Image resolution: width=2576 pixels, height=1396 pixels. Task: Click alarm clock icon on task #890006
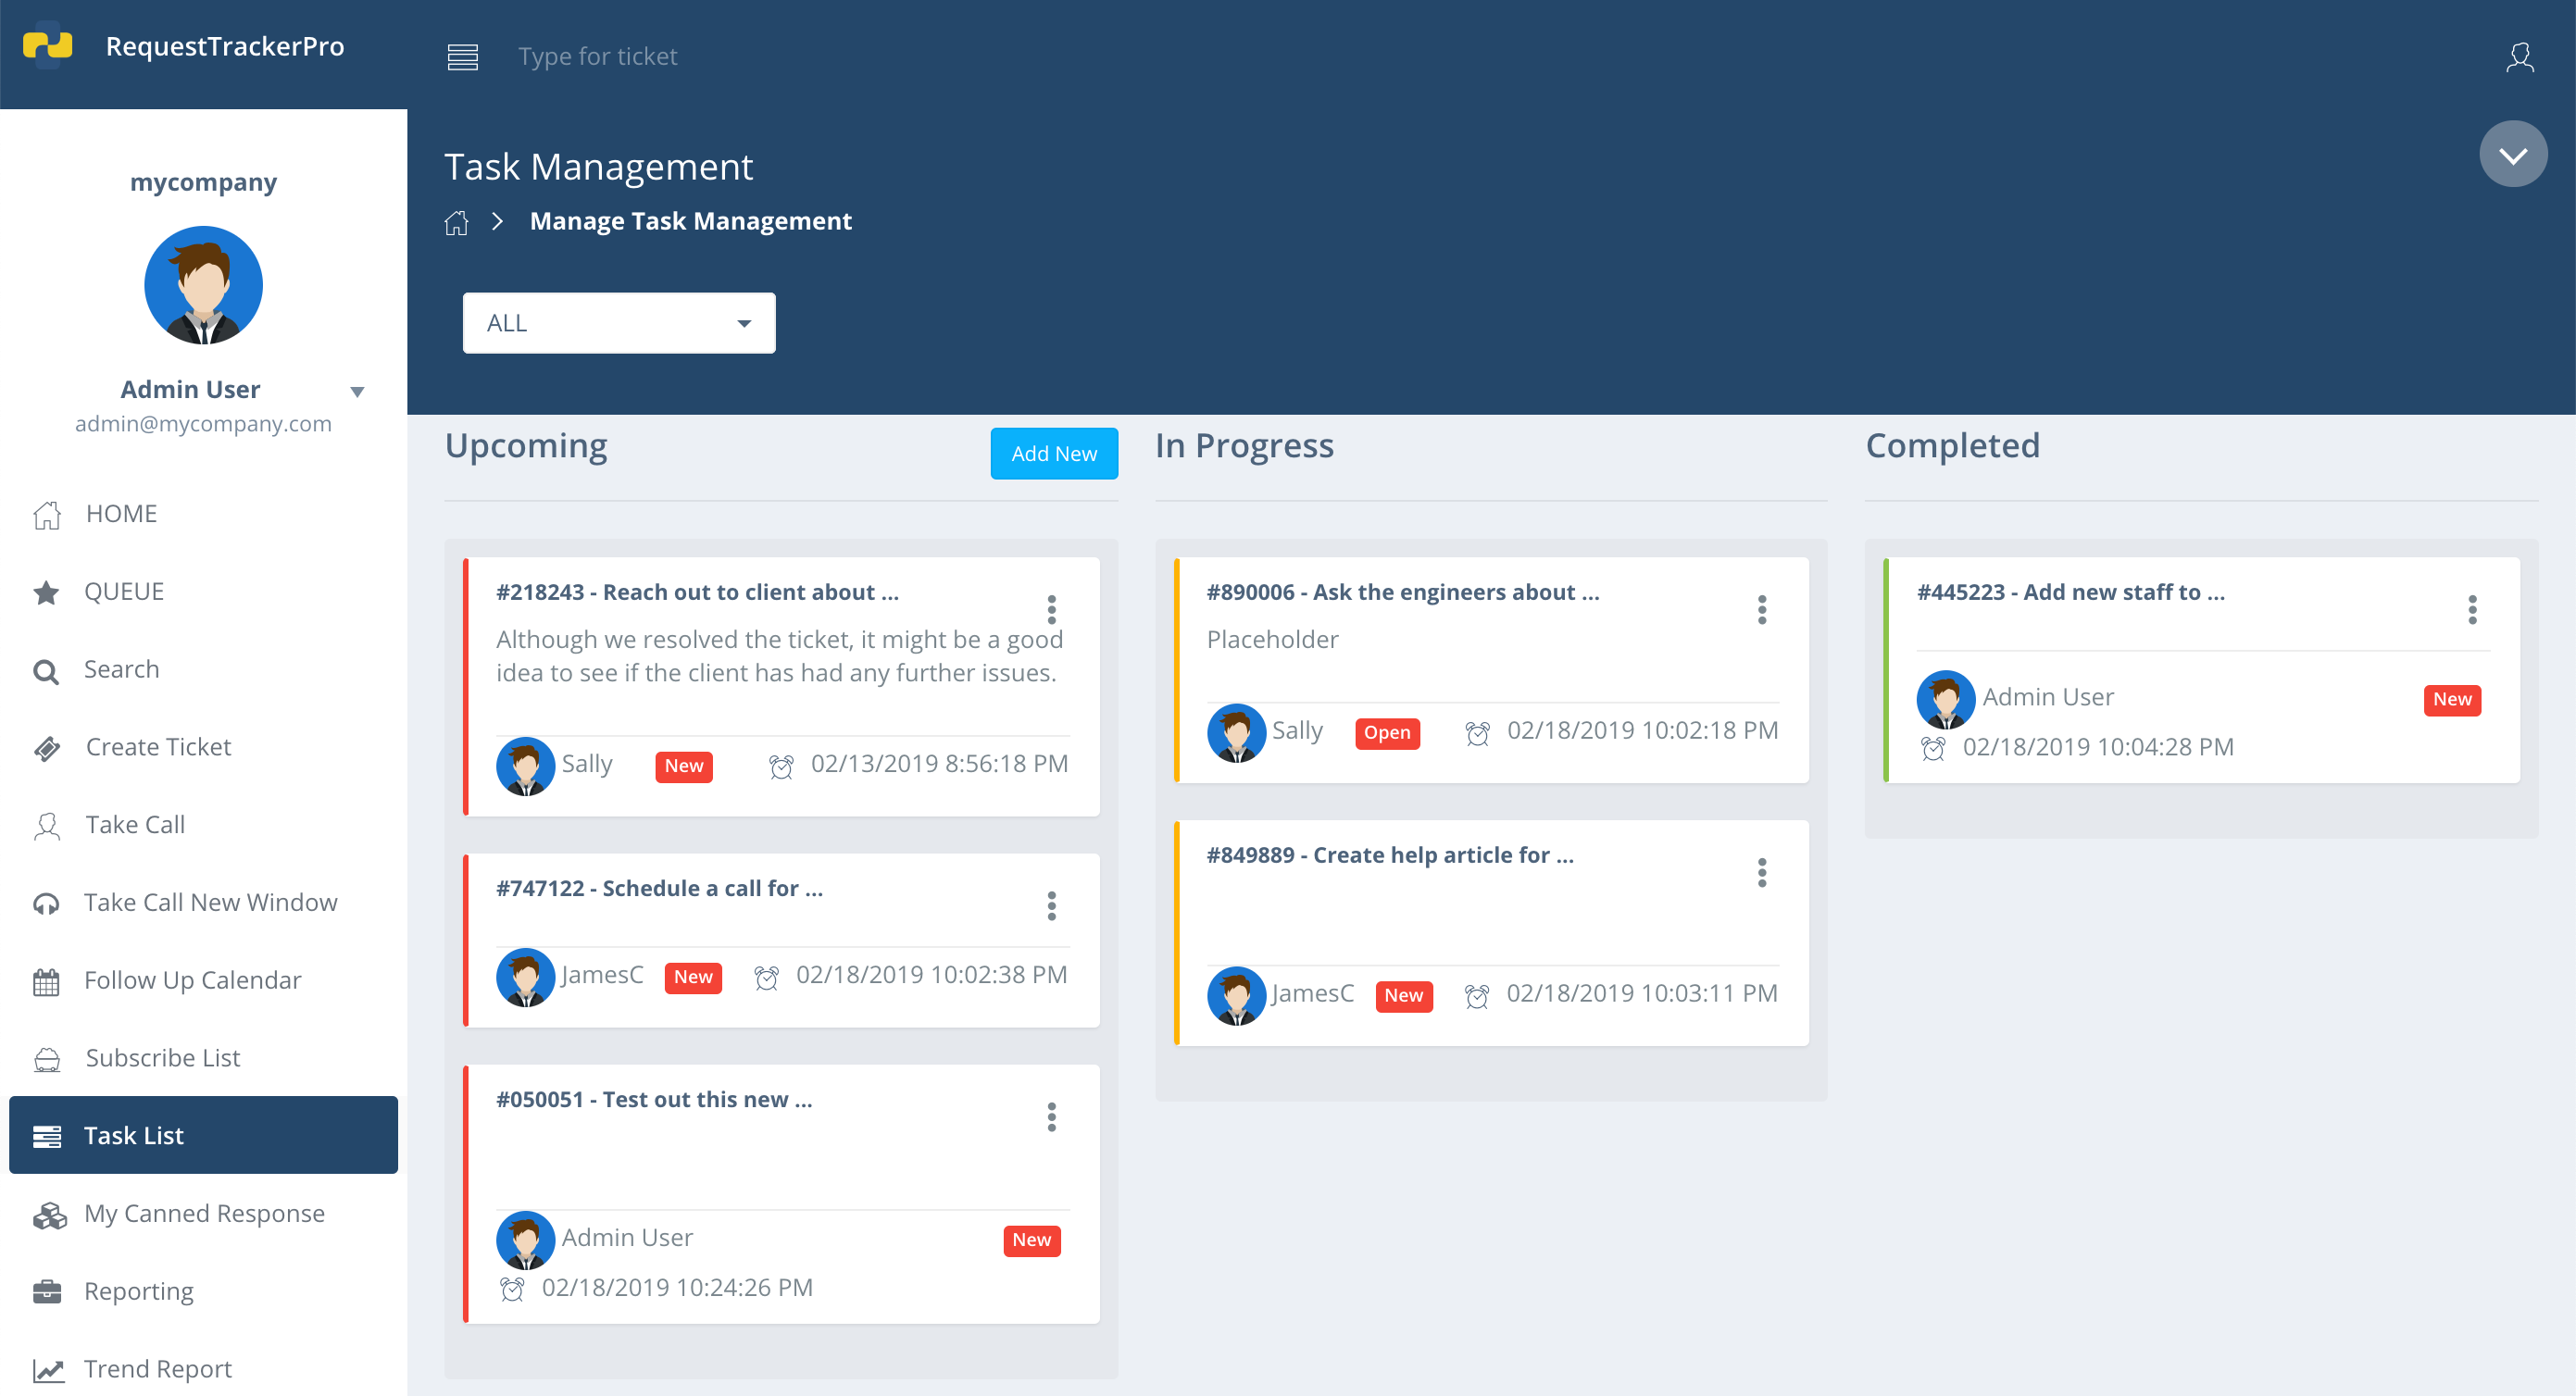(x=1477, y=733)
